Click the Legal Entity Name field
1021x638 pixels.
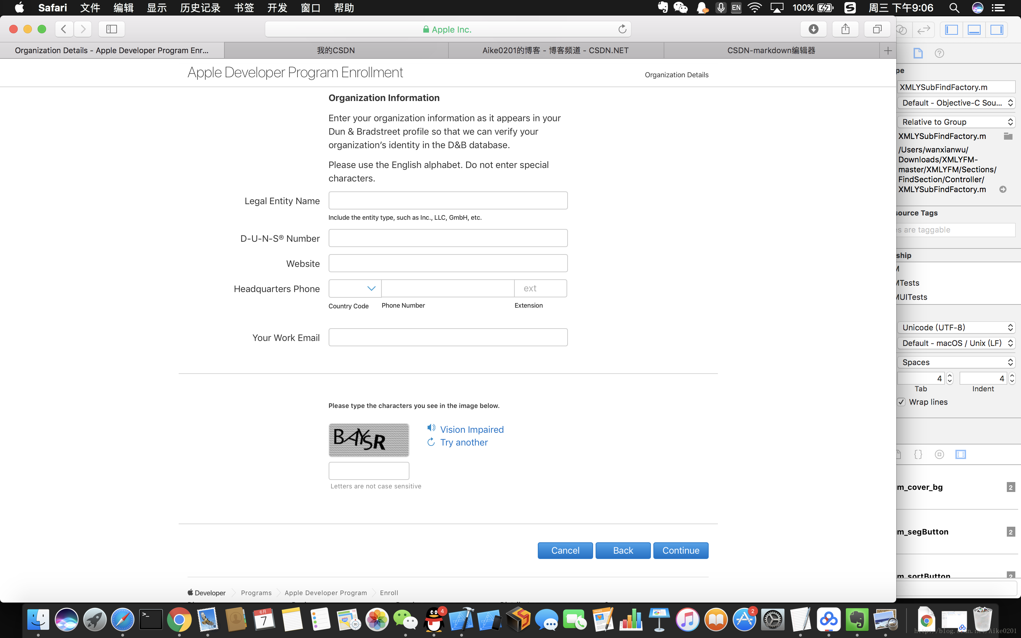[448, 200]
